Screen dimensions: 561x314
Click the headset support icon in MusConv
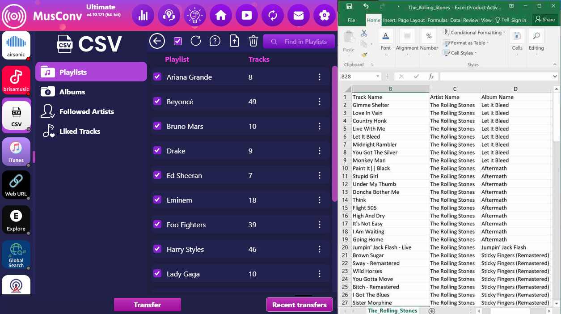[x=169, y=16]
